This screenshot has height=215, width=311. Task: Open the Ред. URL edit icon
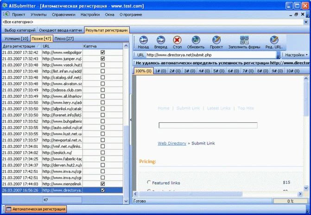click(274, 40)
